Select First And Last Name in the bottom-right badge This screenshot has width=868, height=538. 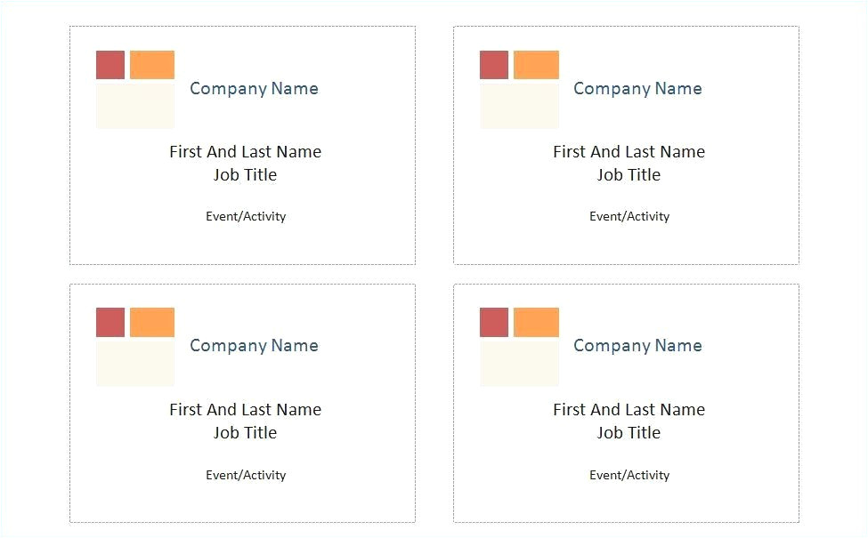point(629,409)
